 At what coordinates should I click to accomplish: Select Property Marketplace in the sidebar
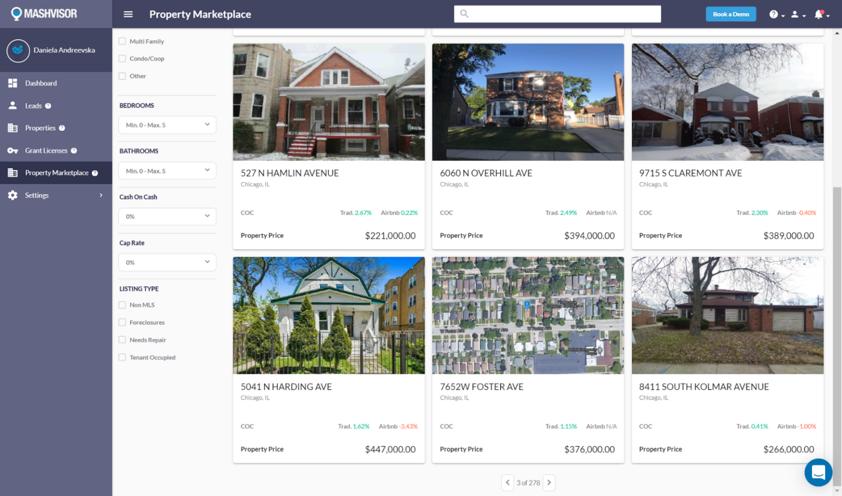tap(13, 172)
